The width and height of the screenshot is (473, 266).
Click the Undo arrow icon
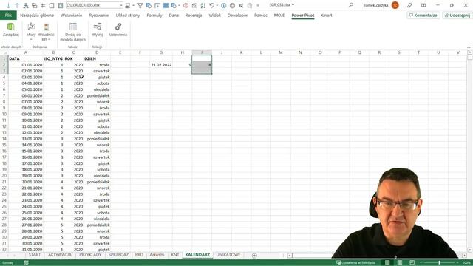[x=212, y=5]
